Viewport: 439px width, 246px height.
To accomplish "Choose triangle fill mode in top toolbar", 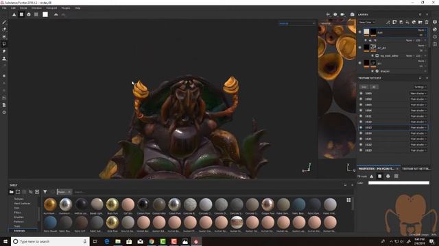I will tap(14, 14).
